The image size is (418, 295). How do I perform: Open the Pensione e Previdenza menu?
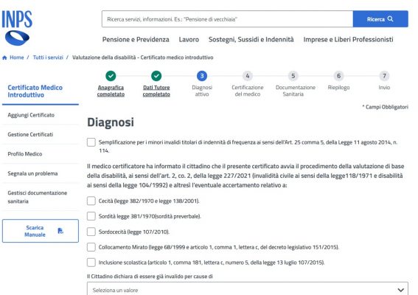[136, 40]
